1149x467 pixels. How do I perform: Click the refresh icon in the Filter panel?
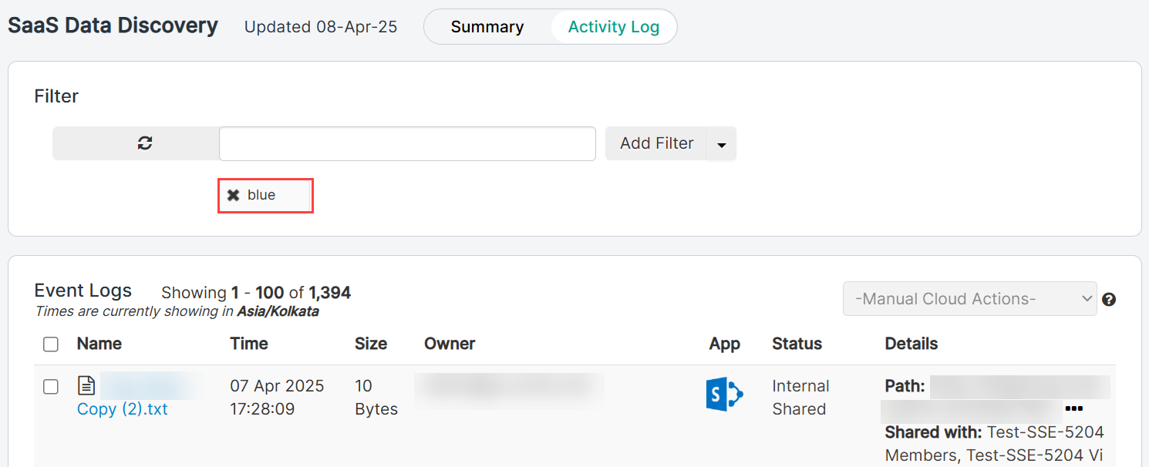point(144,143)
